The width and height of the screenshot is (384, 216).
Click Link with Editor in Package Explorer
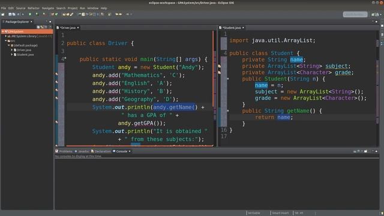[42, 26]
